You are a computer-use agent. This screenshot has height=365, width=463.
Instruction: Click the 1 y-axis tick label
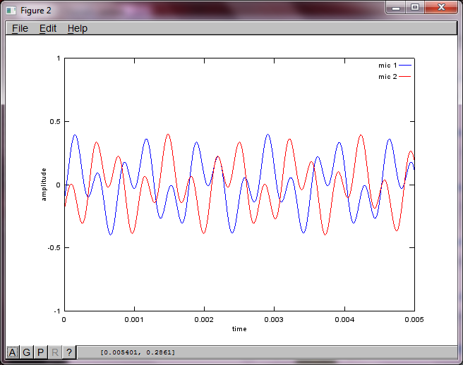59,58
